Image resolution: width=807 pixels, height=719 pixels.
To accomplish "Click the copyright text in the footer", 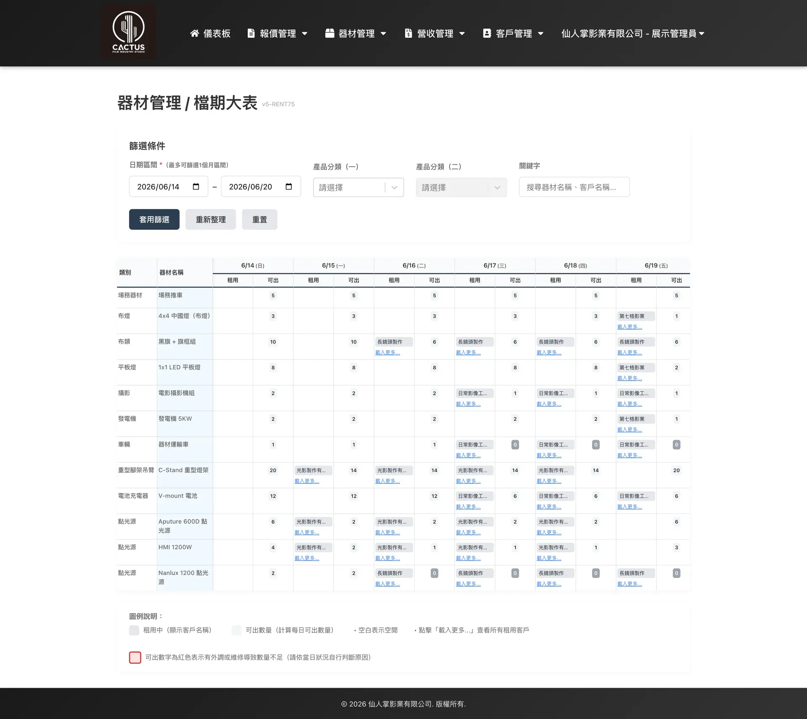I will (403, 704).
